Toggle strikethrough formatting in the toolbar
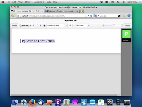Image resolution: width=142 pixels, height=107 pixels. [x=44, y=25]
